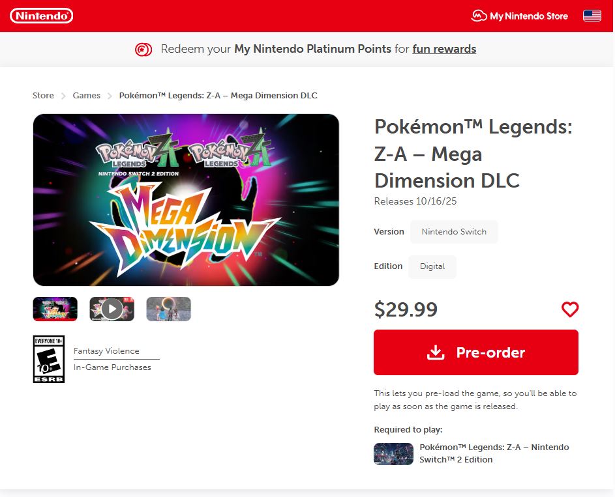The image size is (615, 497).
Task: Select Digital edition option
Action: point(432,266)
